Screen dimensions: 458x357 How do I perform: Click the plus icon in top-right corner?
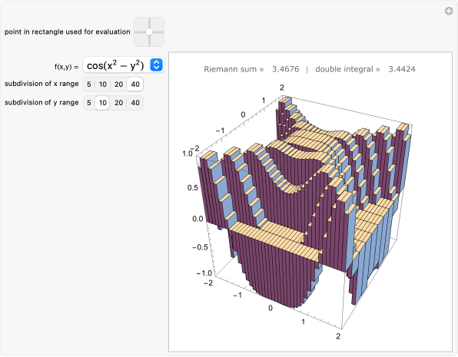449,11
